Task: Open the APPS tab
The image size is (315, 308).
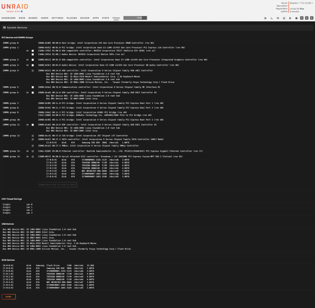Action: point(96,18)
